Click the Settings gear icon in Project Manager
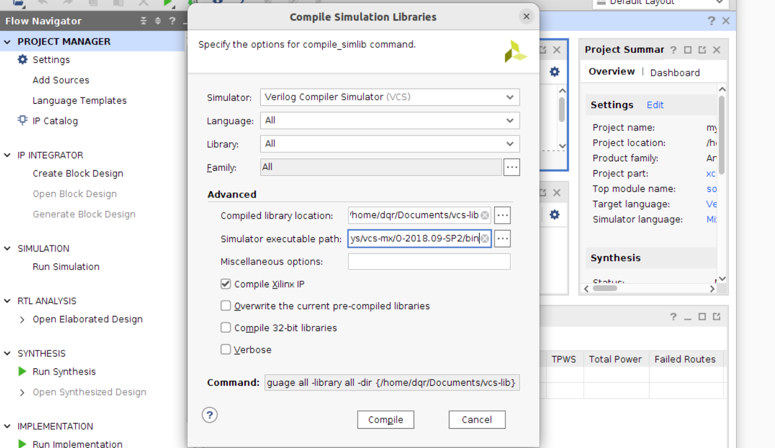775x448 pixels. [x=22, y=59]
